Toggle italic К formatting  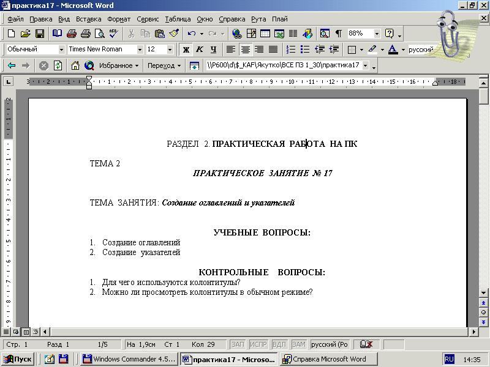(200, 50)
